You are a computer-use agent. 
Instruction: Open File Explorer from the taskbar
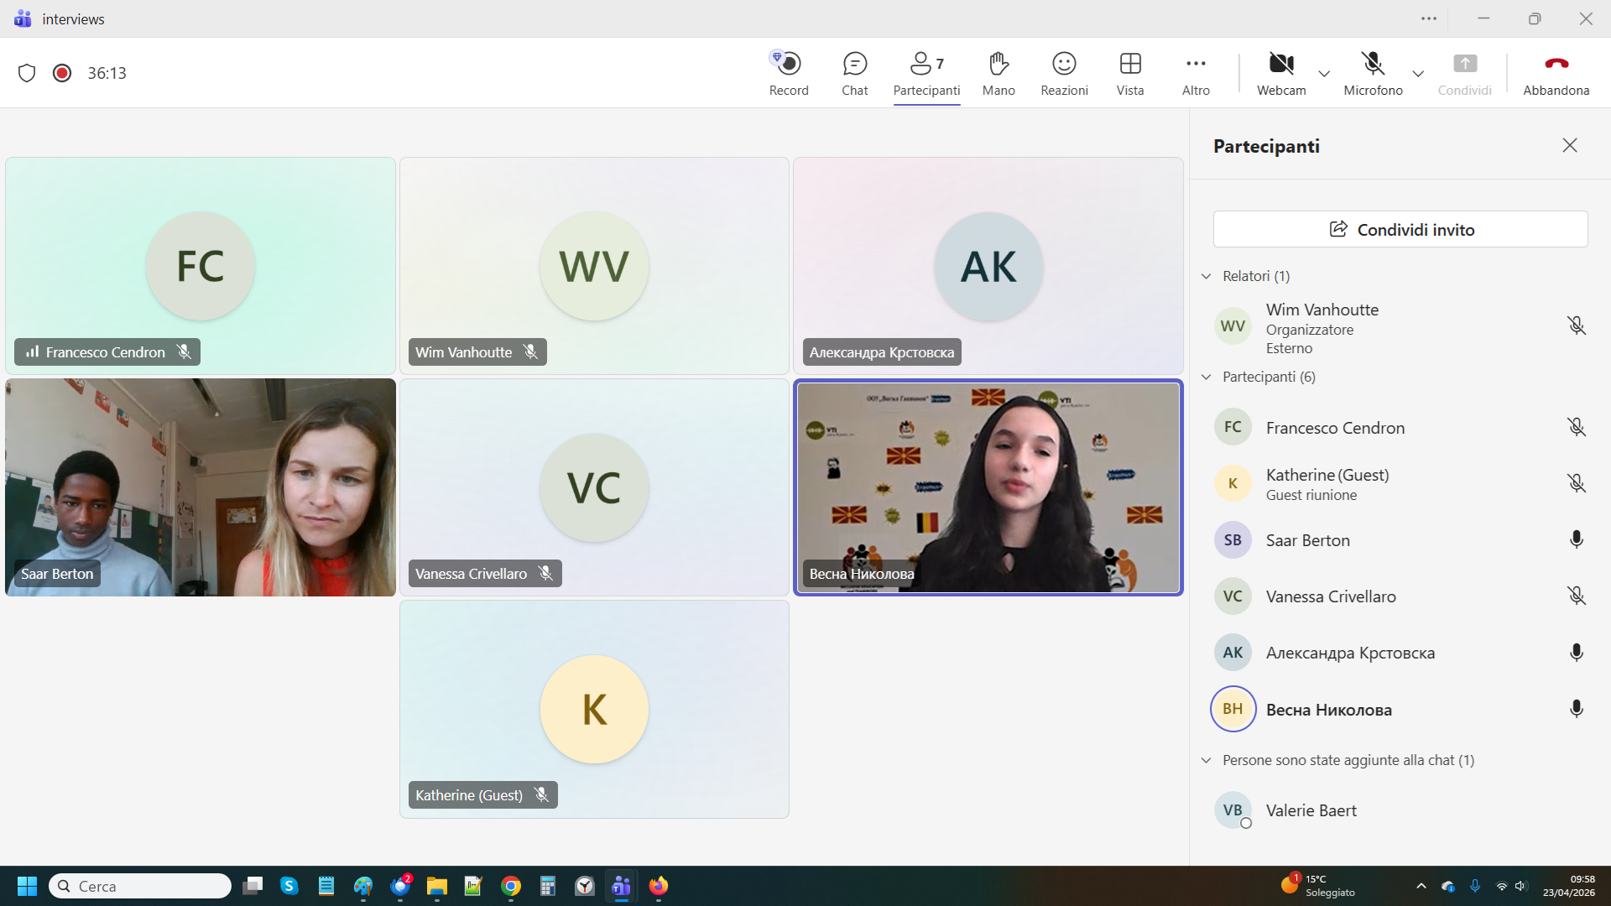point(437,886)
